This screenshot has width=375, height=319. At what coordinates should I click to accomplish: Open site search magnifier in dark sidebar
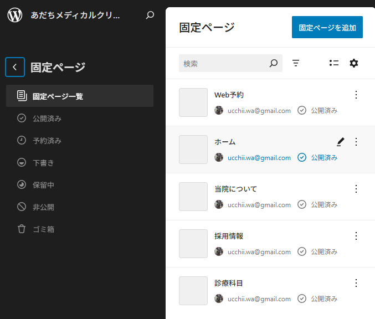[x=150, y=15]
